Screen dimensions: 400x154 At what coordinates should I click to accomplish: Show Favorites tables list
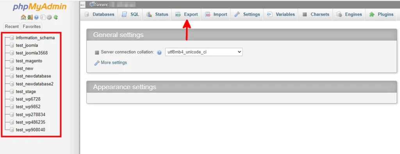point(32,27)
